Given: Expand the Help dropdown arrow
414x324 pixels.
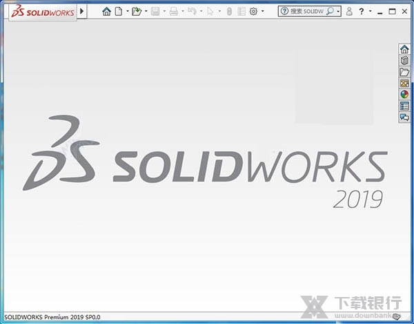Looking at the screenshot, I should 370,11.
